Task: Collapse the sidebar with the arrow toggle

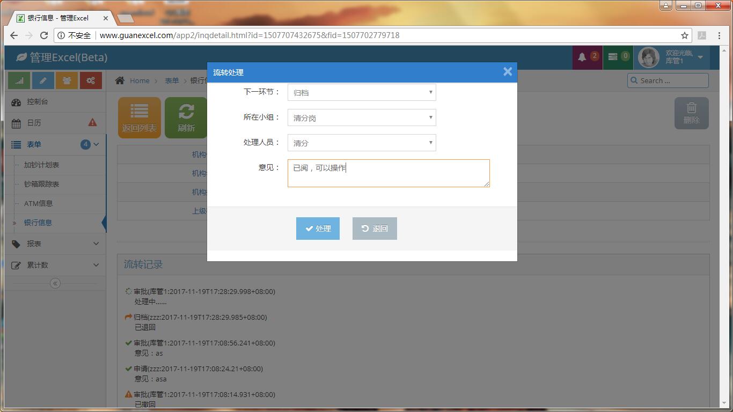Action: coord(55,283)
